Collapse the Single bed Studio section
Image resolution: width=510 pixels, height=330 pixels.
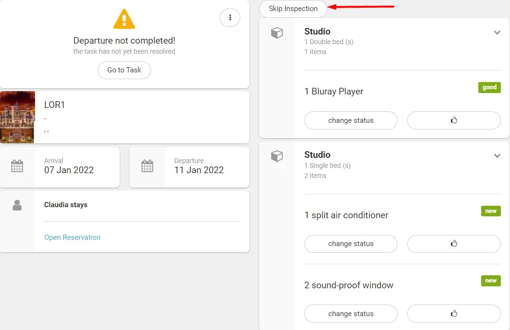point(497,156)
